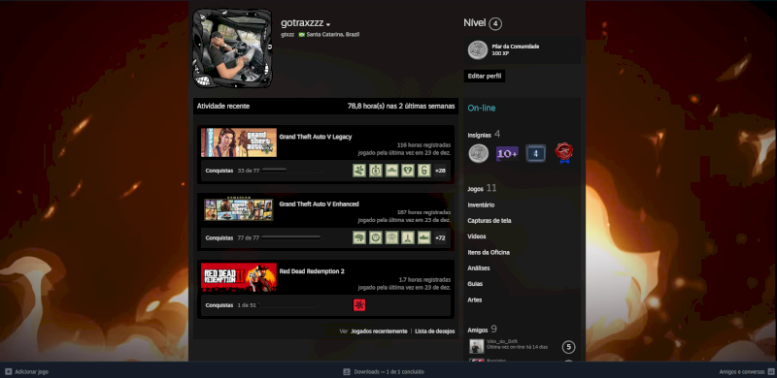Click the GTA V Legacy achievements progress bar
The height and width of the screenshot is (378, 777).
click(291, 171)
